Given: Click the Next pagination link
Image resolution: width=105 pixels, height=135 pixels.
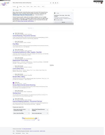Looking at the screenshot, I should [x=39, y=120].
